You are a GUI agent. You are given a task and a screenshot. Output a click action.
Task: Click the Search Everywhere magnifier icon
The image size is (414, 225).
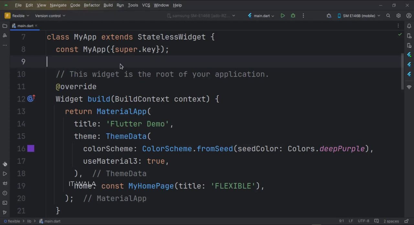(388, 16)
